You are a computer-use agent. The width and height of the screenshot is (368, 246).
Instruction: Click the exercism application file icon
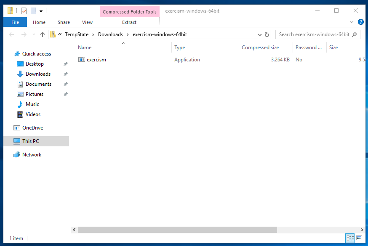tap(81, 60)
